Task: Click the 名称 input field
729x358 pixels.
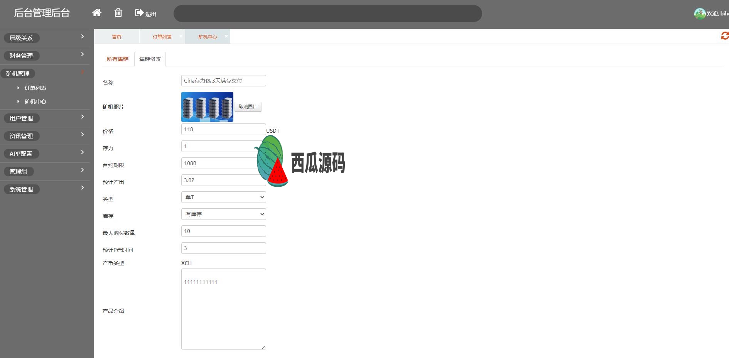Action: 224,81
